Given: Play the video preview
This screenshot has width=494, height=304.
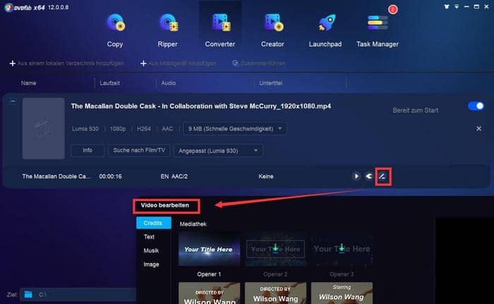Looking at the screenshot, I should [x=356, y=176].
